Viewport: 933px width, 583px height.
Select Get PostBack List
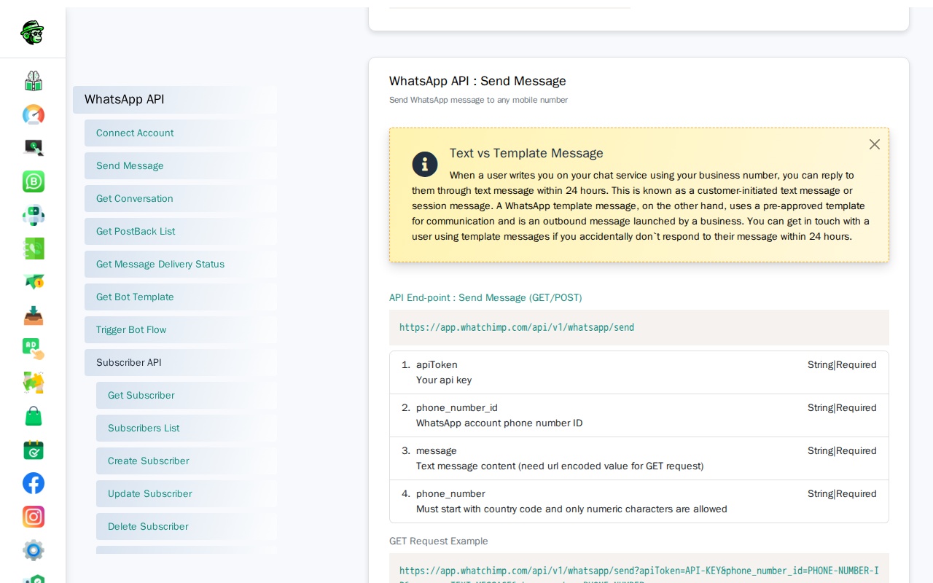coord(181,232)
